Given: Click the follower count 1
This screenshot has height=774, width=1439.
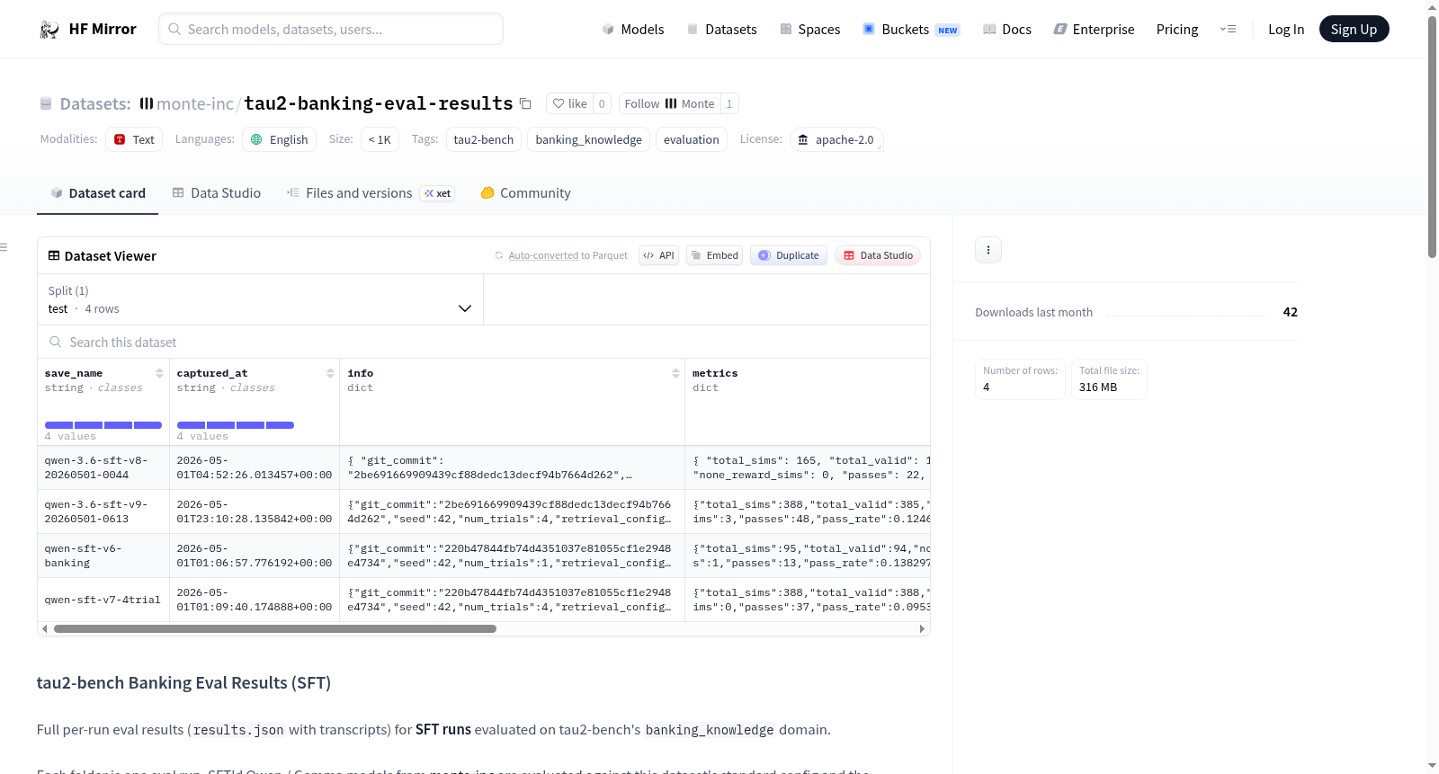Looking at the screenshot, I should [729, 104].
